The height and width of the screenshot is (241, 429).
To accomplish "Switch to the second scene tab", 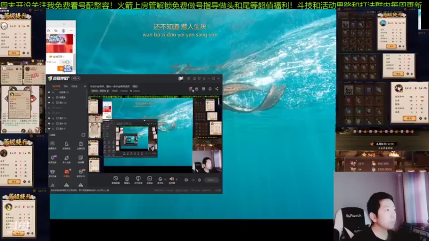I will tap(66, 86).
